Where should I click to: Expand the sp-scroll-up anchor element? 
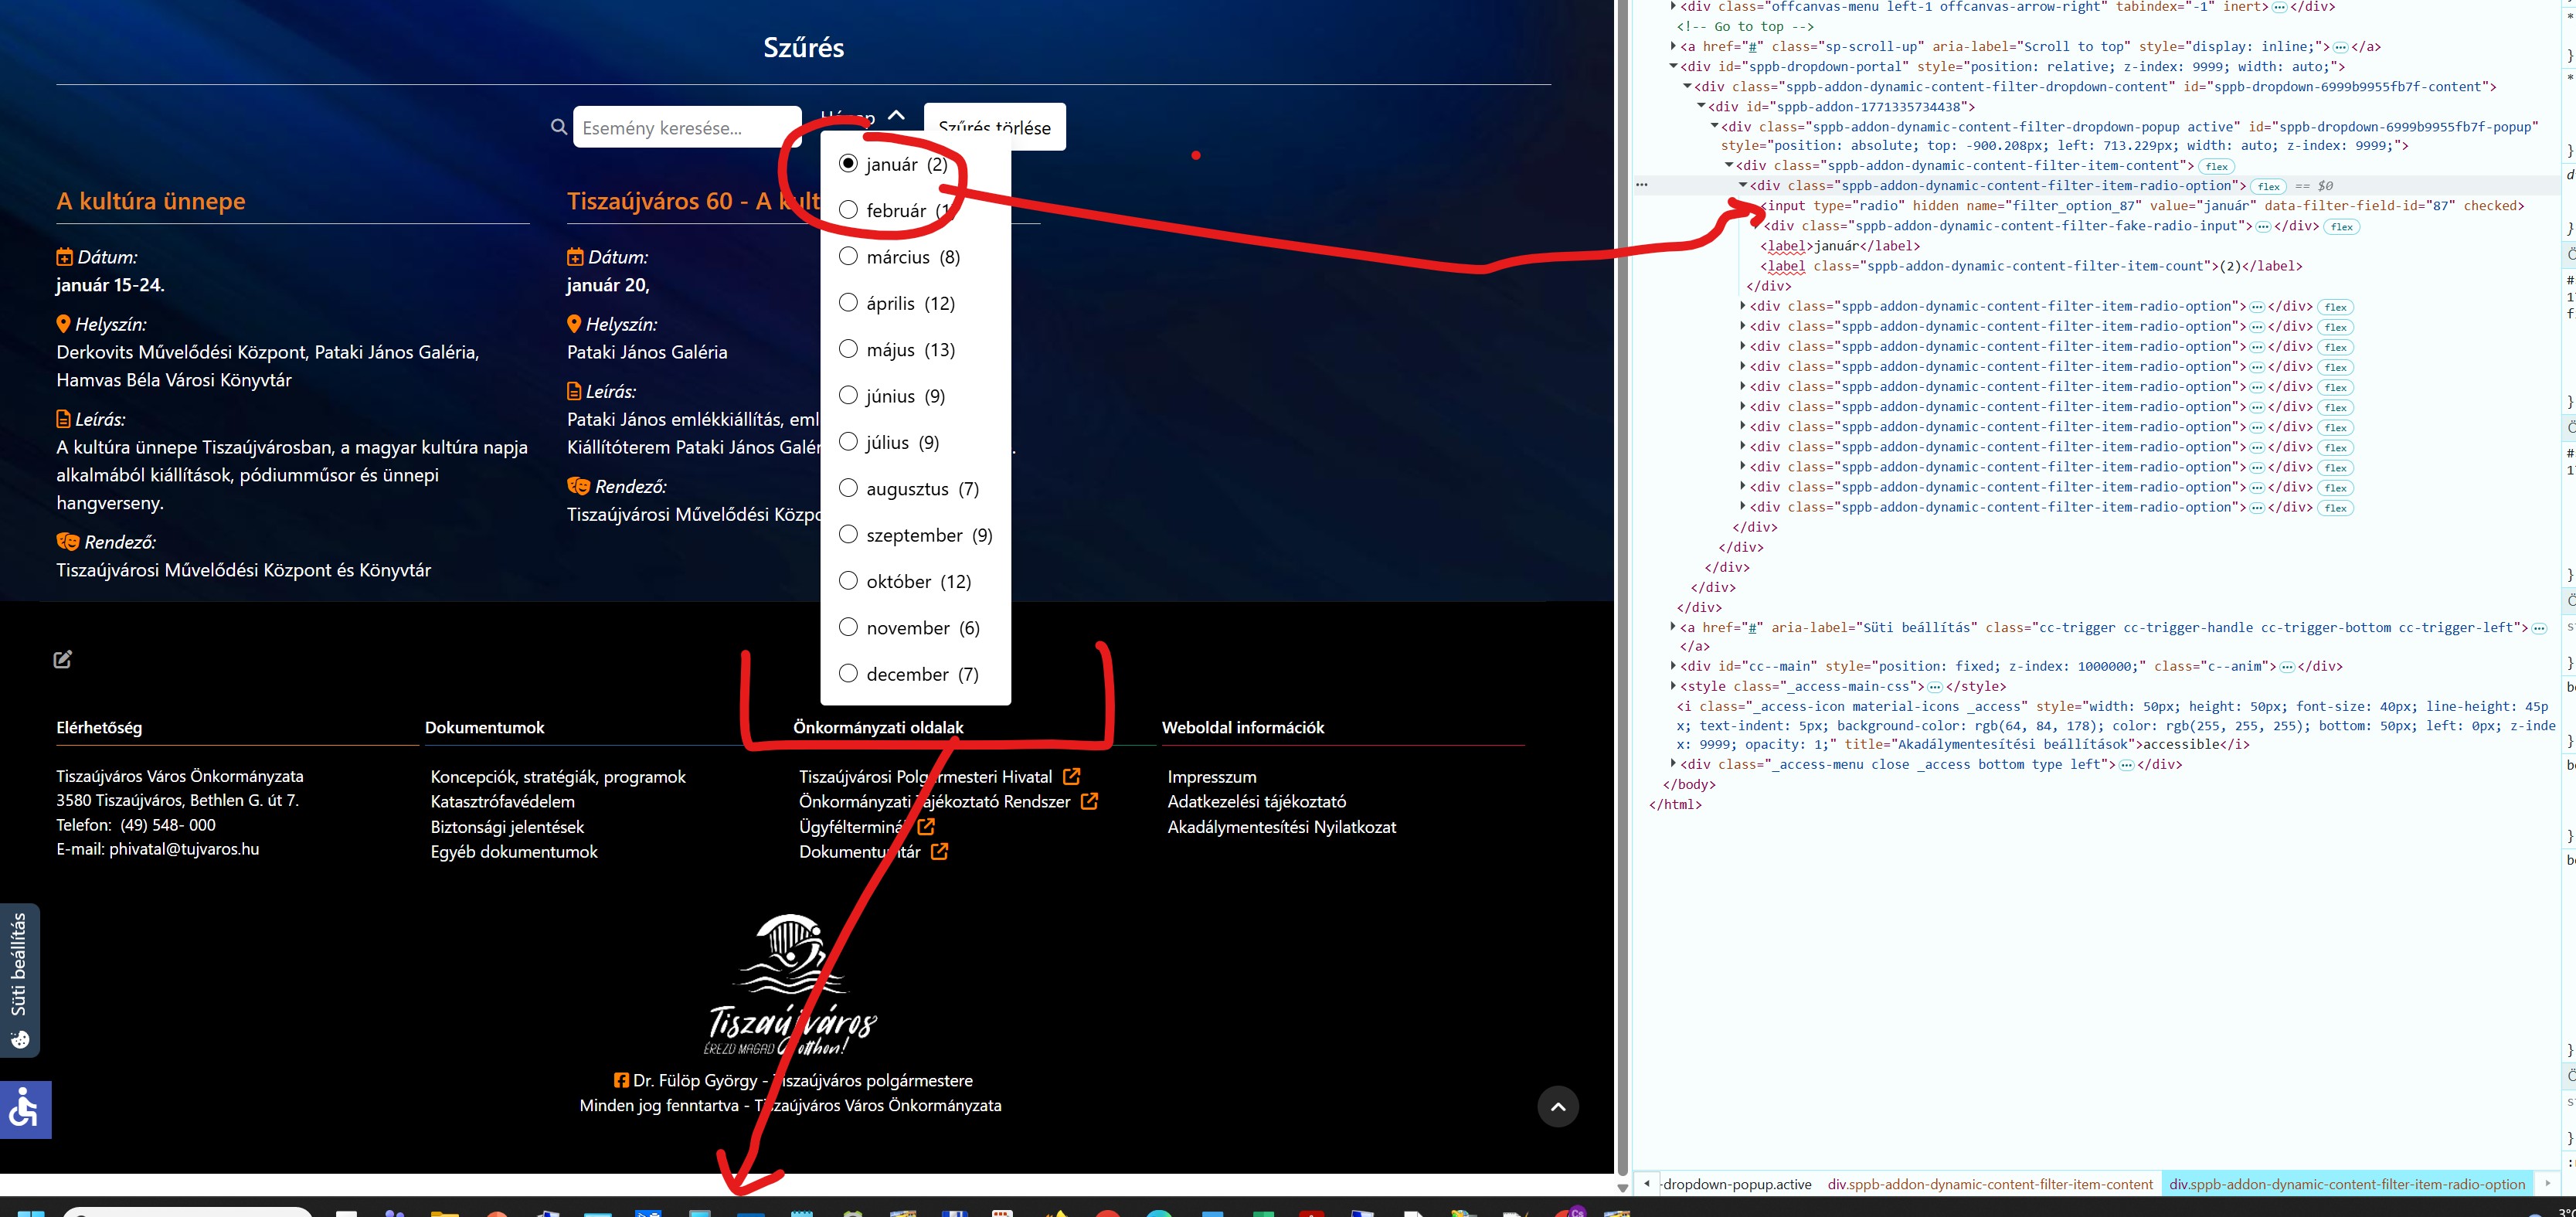tap(1673, 46)
